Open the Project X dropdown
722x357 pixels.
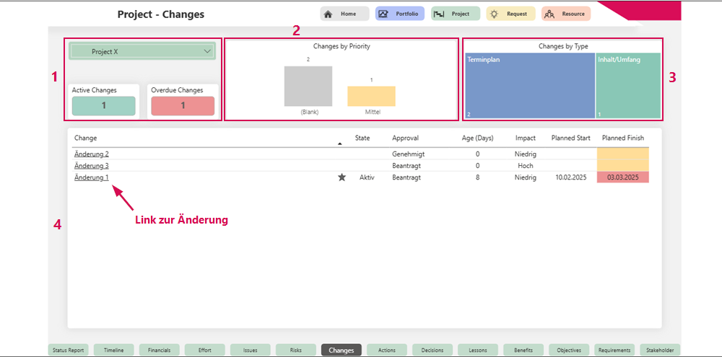click(208, 51)
